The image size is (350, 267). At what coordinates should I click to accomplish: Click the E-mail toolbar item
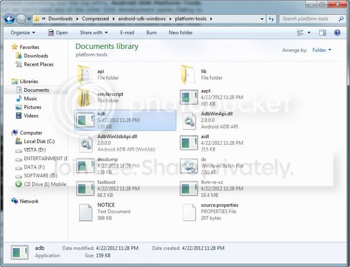(127, 33)
